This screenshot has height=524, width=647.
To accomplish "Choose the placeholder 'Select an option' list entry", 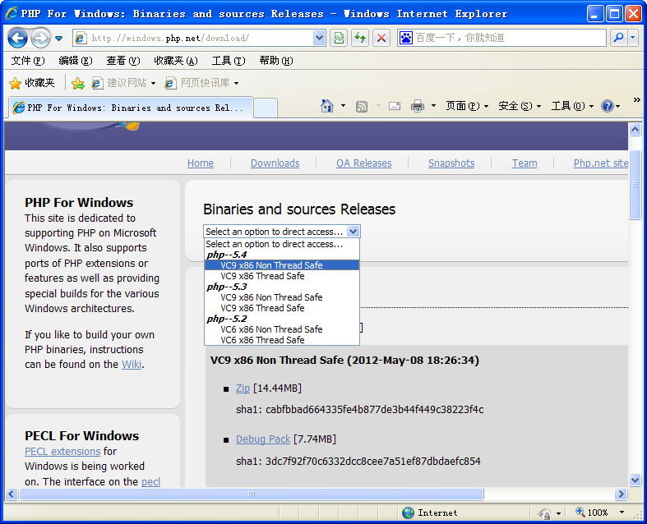I will click(282, 244).
